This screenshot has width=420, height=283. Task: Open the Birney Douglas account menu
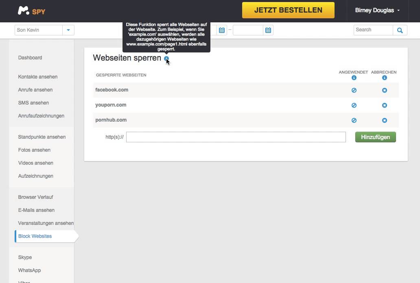[377, 11]
